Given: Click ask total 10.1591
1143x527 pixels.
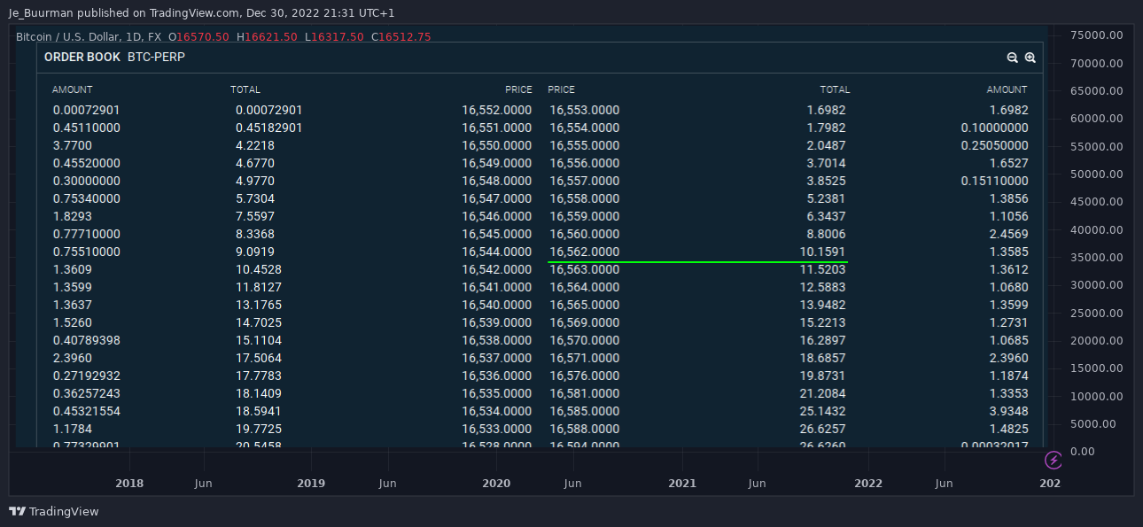Looking at the screenshot, I should coord(823,252).
